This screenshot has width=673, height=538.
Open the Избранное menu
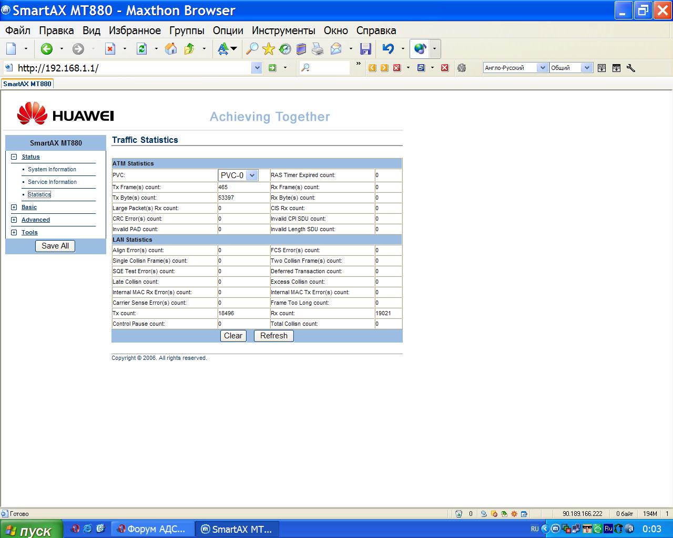point(135,30)
